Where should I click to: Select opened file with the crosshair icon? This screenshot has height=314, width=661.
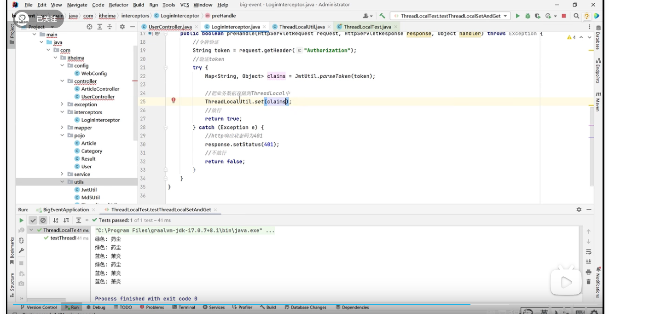[x=89, y=27]
